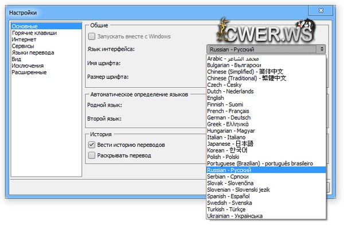
Task: Toggle Раскрывать перевод checkbox
Action: (92, 156)
